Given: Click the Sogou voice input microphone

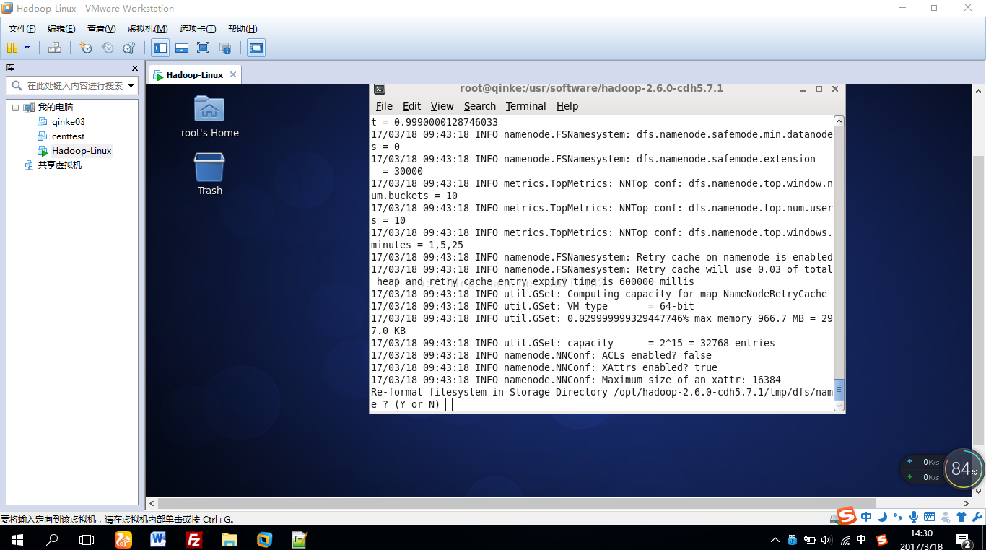Looking at the screenshot, I should [914, 517].
